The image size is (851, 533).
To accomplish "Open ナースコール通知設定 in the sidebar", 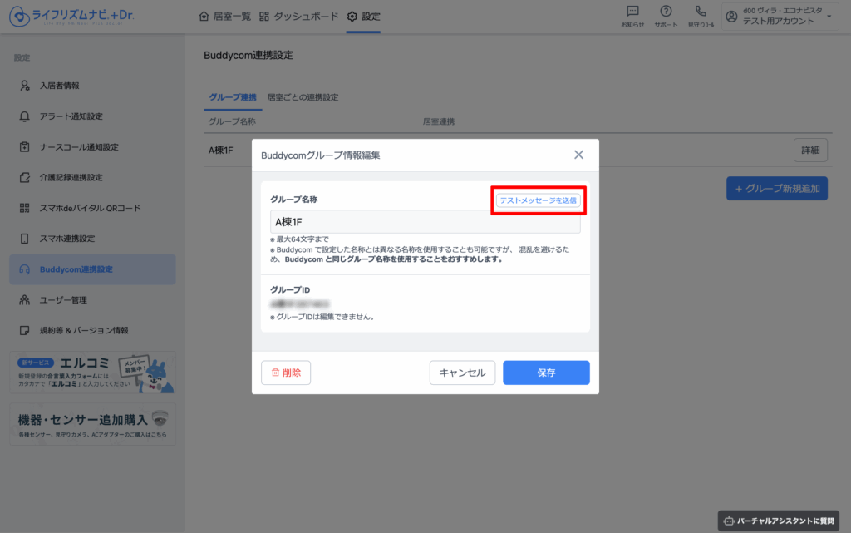I will 92,147.
